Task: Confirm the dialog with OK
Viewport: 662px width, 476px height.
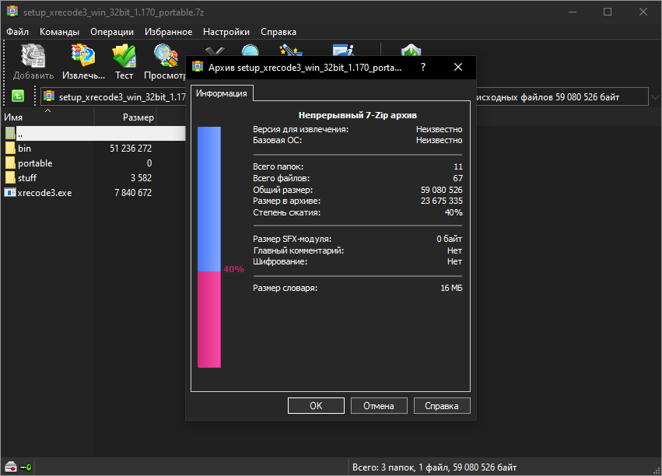Action: (x=316, y=405)
